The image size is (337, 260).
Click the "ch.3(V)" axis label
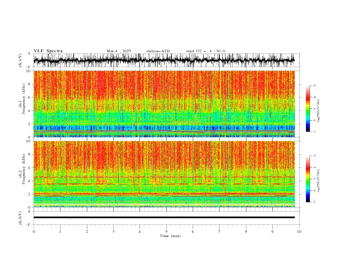pyautogui.click(x=20, y=218)
